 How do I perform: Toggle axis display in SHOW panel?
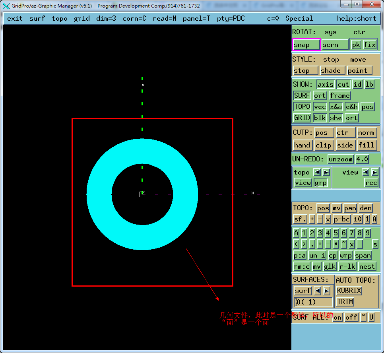(326, 84)
